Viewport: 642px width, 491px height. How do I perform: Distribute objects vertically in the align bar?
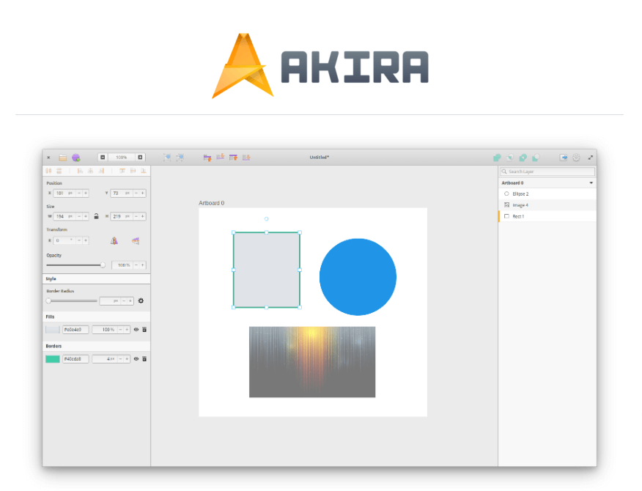pos(59,171)
